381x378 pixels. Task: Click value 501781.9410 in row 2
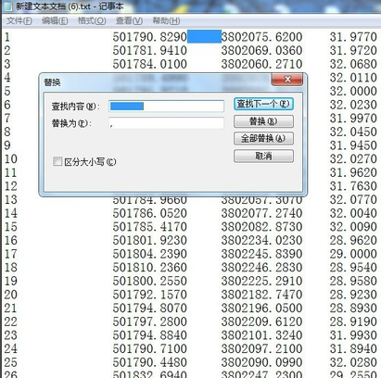149,50
